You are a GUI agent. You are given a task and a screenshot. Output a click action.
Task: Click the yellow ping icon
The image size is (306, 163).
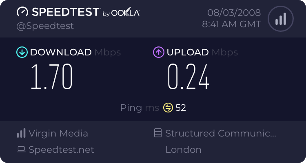tap(168, 108)
